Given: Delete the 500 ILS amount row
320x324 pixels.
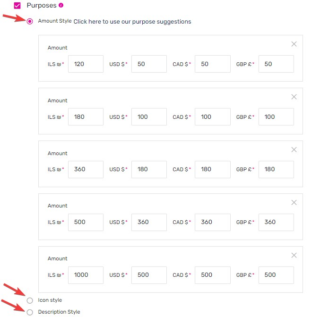Looking at the screenshot, I should tap(294, 202).
